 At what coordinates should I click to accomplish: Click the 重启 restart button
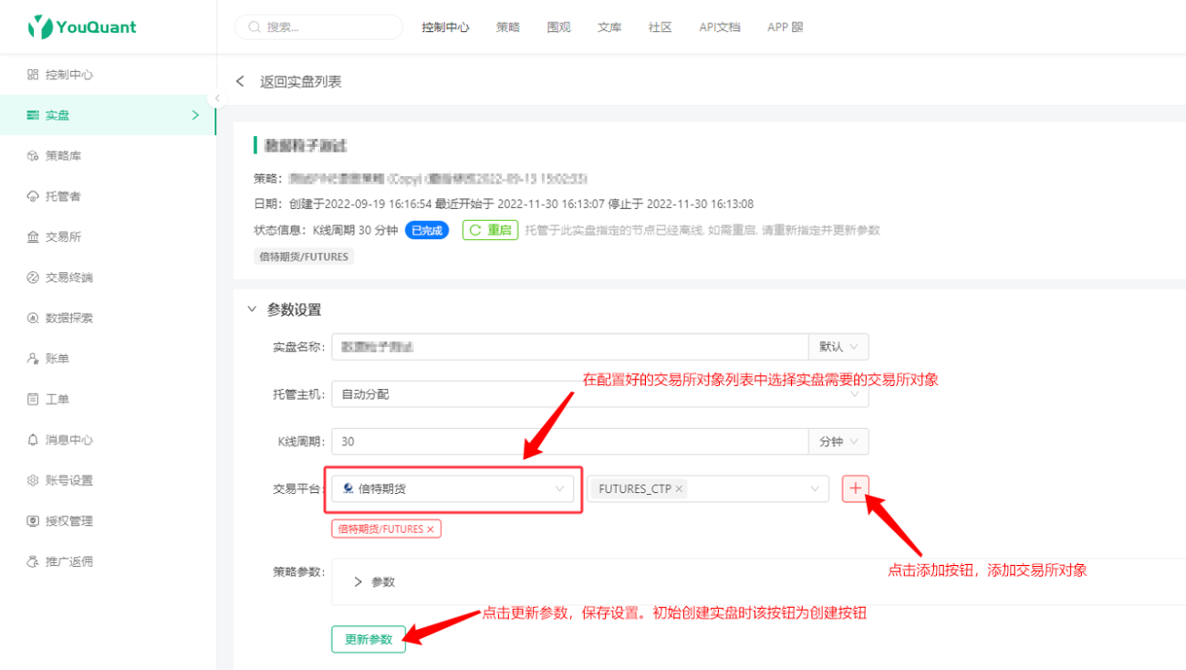(x=490, y=230)
